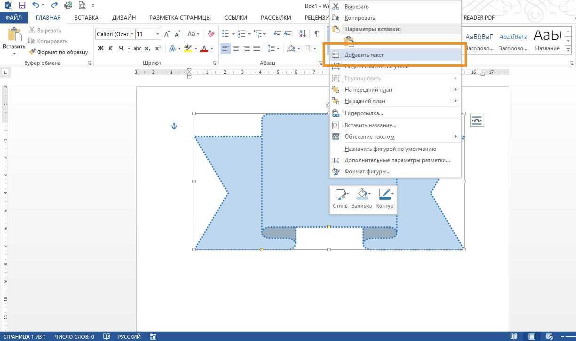The width and height of the screenshot is (576, 341).
Task: Click Формат по образцу button
Action: coord(58,52)
